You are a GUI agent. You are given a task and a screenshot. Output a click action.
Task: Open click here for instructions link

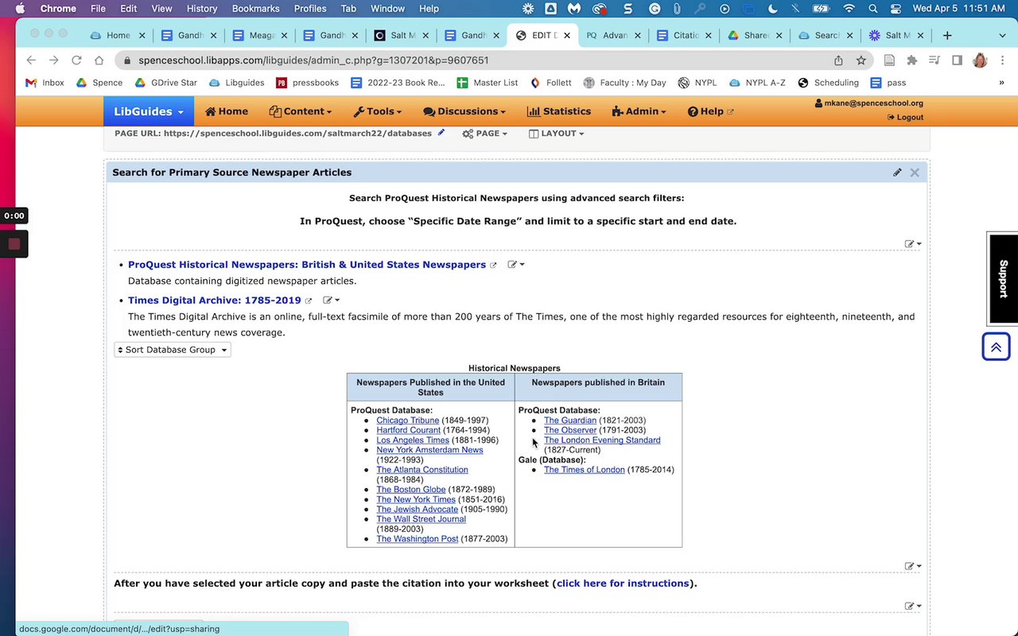point(623,584)
